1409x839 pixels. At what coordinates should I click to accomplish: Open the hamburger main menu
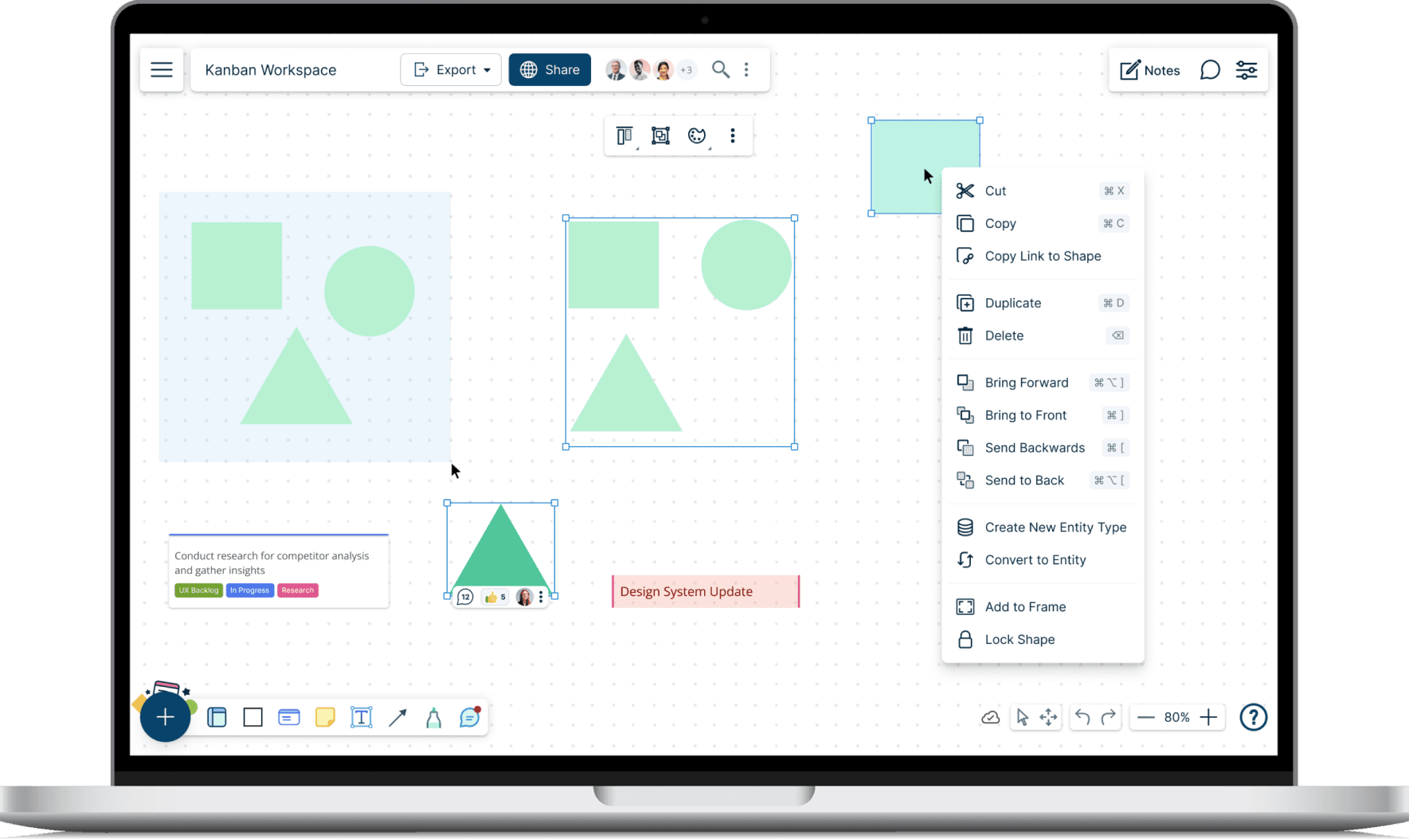pyautogui.click(x=162, y=70)
